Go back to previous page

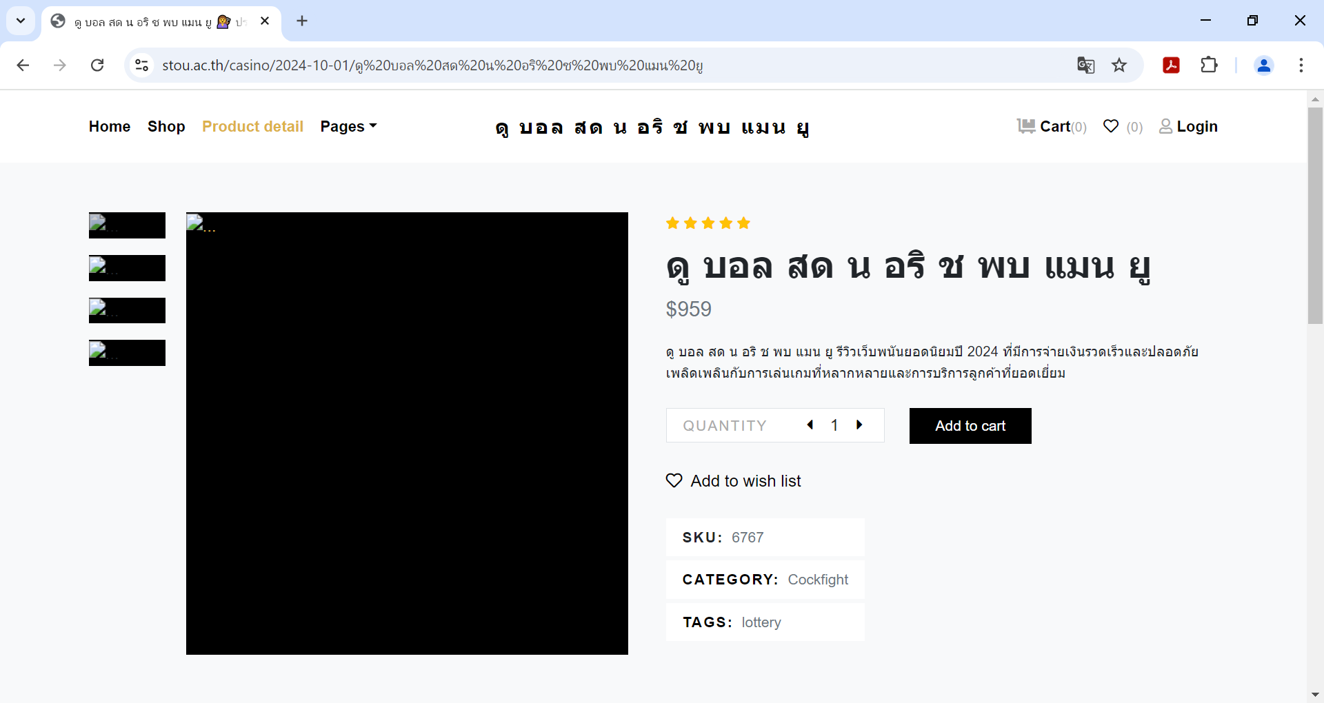[23, 65]
